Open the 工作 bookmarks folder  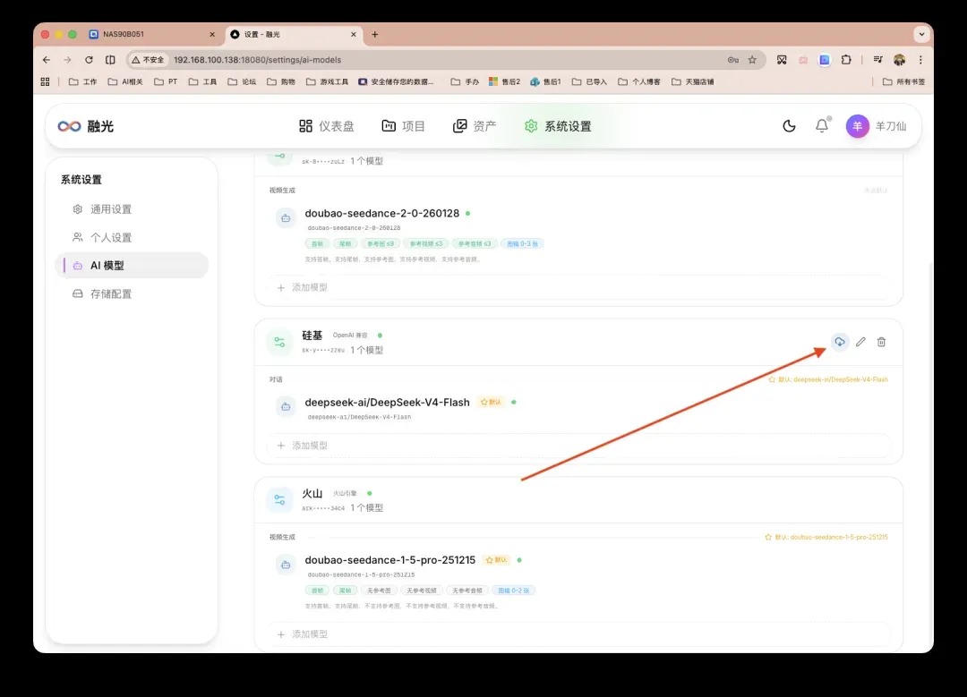click(x=82, y=81)
